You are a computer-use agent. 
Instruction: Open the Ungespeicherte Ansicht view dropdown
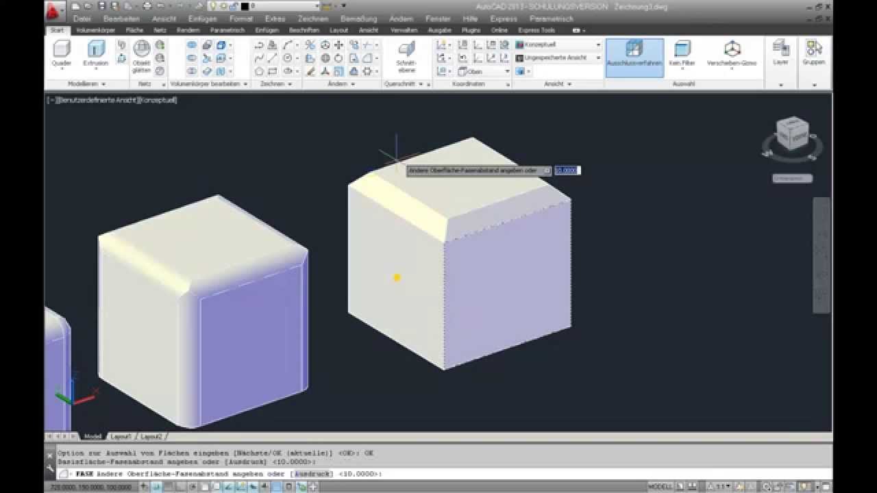click(x=597, y=58)
